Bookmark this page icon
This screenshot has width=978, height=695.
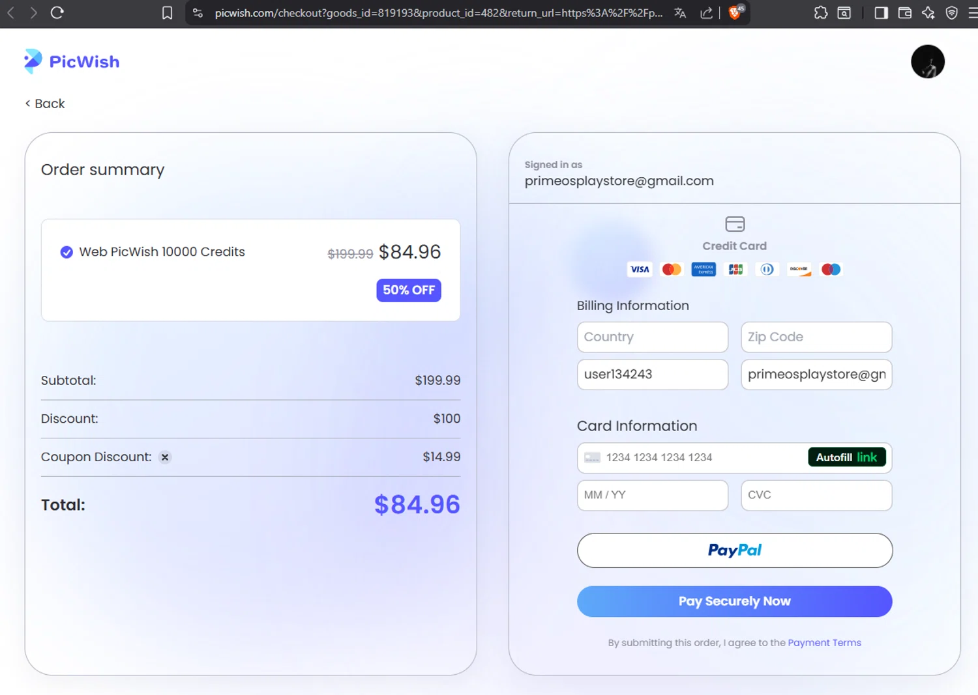click(x=168, y=13)
